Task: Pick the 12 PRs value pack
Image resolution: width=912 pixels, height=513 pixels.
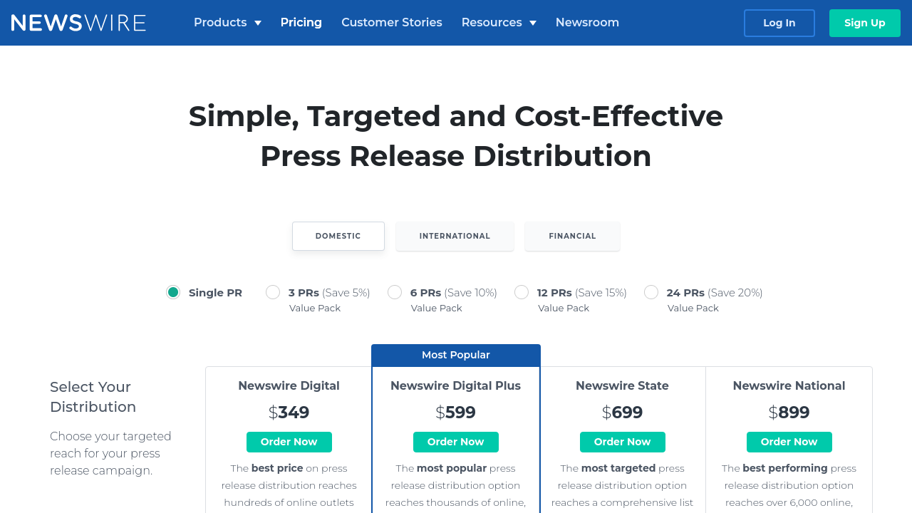Action: point(522,292)
